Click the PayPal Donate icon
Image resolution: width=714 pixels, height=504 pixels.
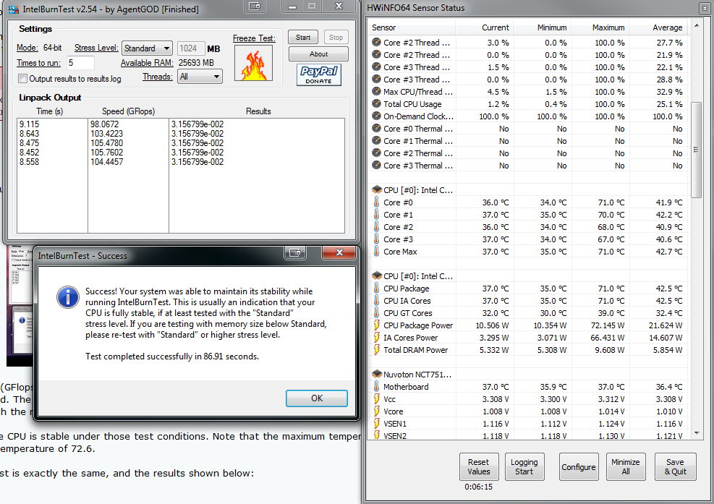(319, 74)
